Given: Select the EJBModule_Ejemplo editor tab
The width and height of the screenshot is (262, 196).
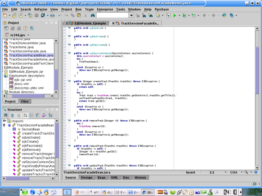Looking at the screenshot, I should pos(90,23).
